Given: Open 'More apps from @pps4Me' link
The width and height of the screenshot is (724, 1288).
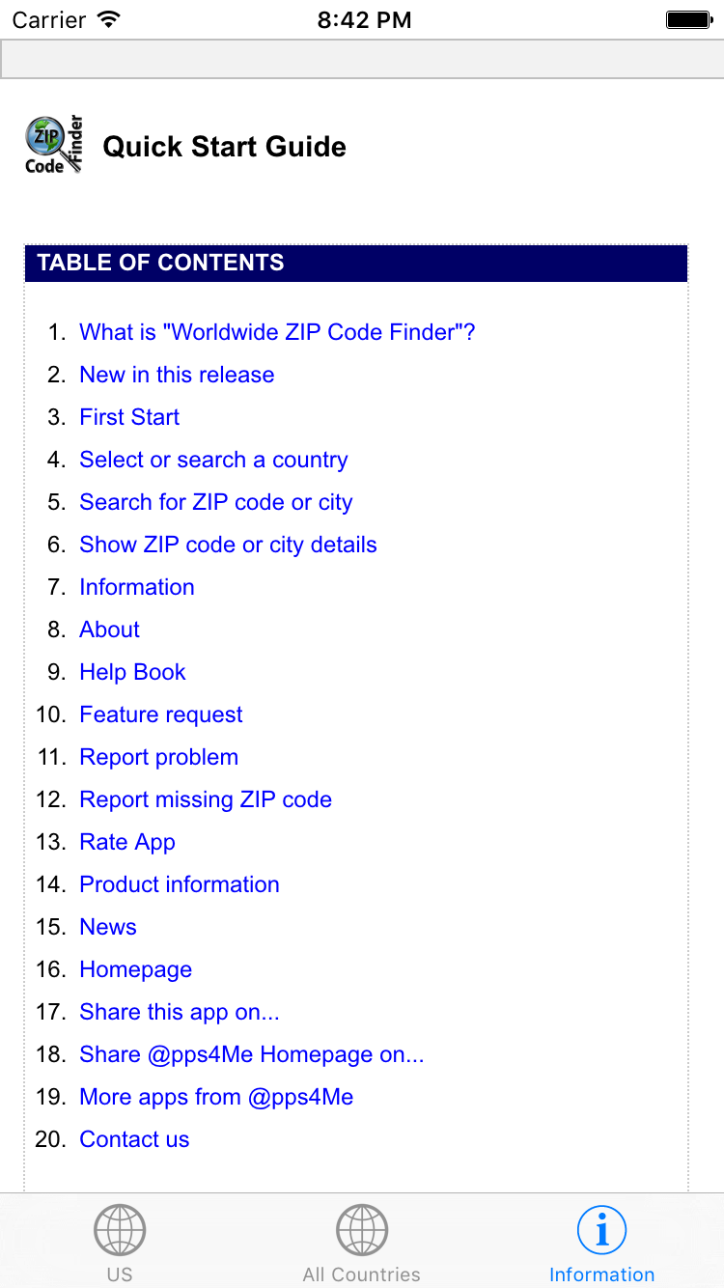Looking at the screenshot, I should coord(216,1097).
